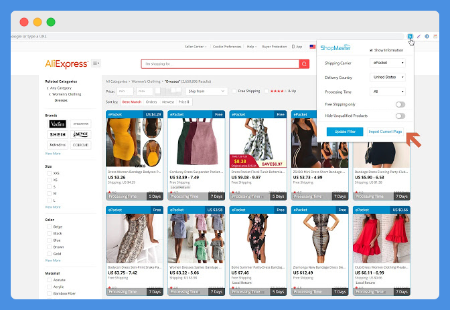This screenshot has width=450, height=310.
Task: Open the snake print bodycon dress thumbnail
Action: pyautogui.click(x=135, y=238)
